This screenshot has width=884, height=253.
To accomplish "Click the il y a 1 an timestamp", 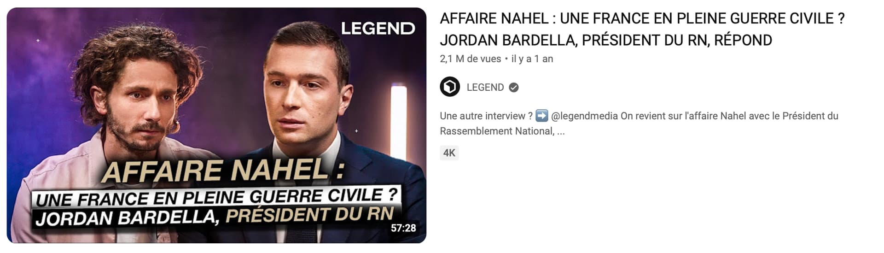I will click(532, 59).
